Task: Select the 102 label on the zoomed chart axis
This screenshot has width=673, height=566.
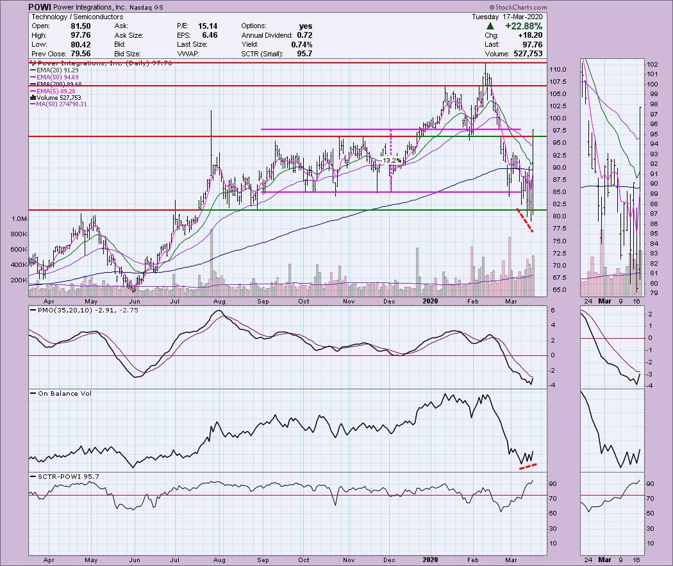Action: coord(652,64)
